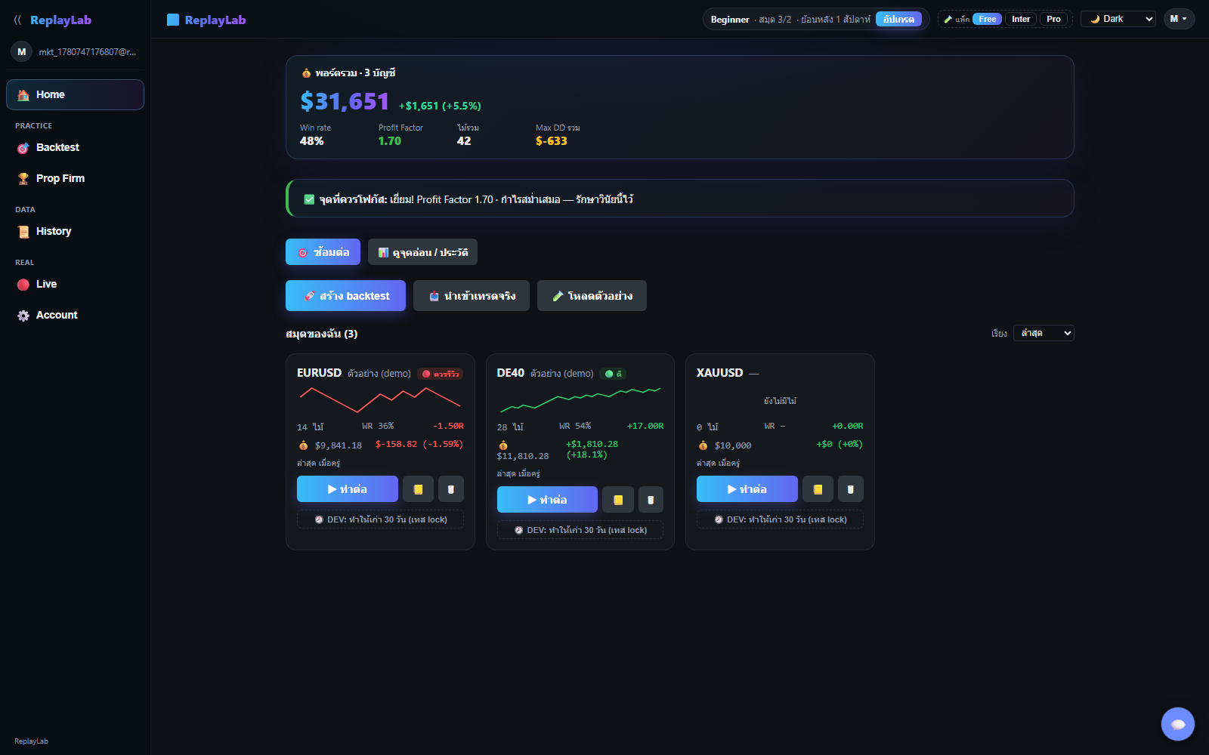1209x755 pixels.
Task: Open Prop Firm in the sidebar
Action: point(75,179)
